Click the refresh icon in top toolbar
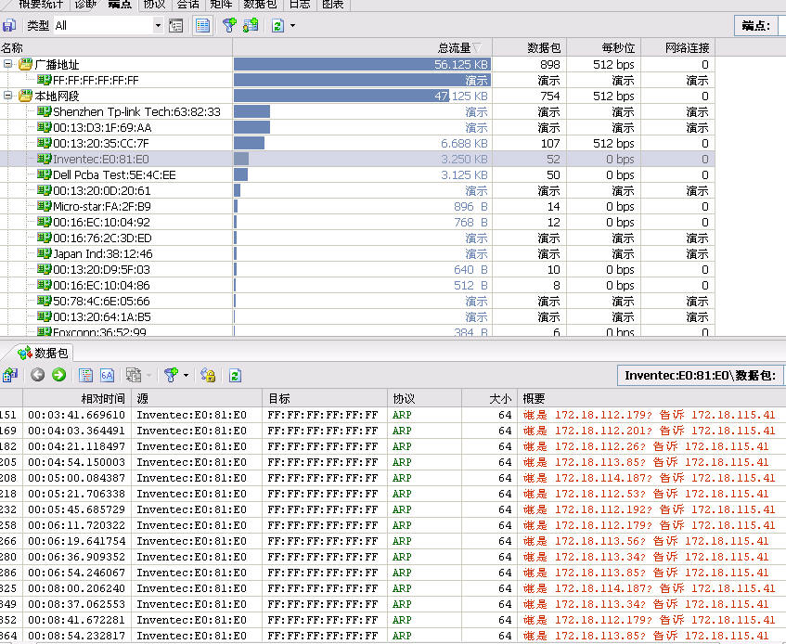 click(277, 26)
